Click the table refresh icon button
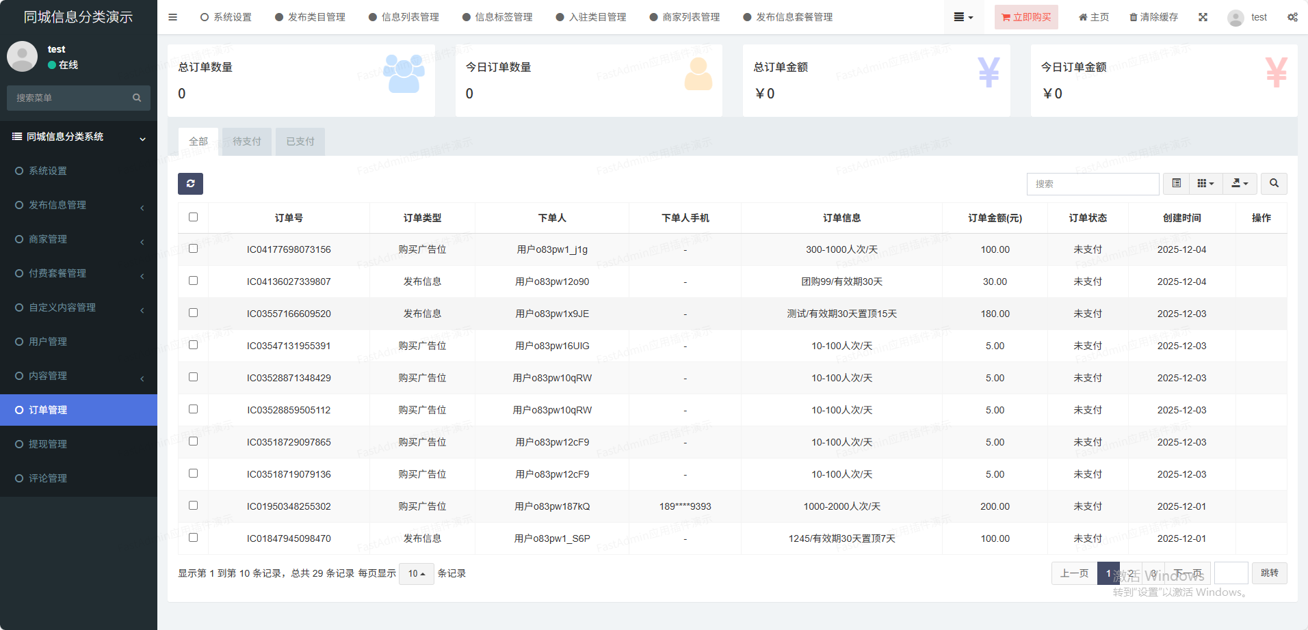Viewport: 1308px width, 630px height. pos(190,183)
